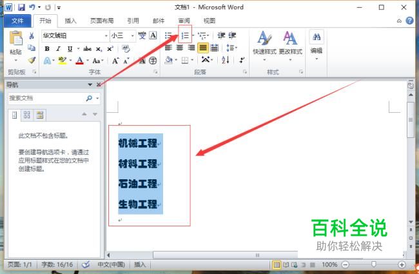Image resolution: width=419 pixels, height=274 pixels.
Task: Undo the last action
Action: coord(32,7)
